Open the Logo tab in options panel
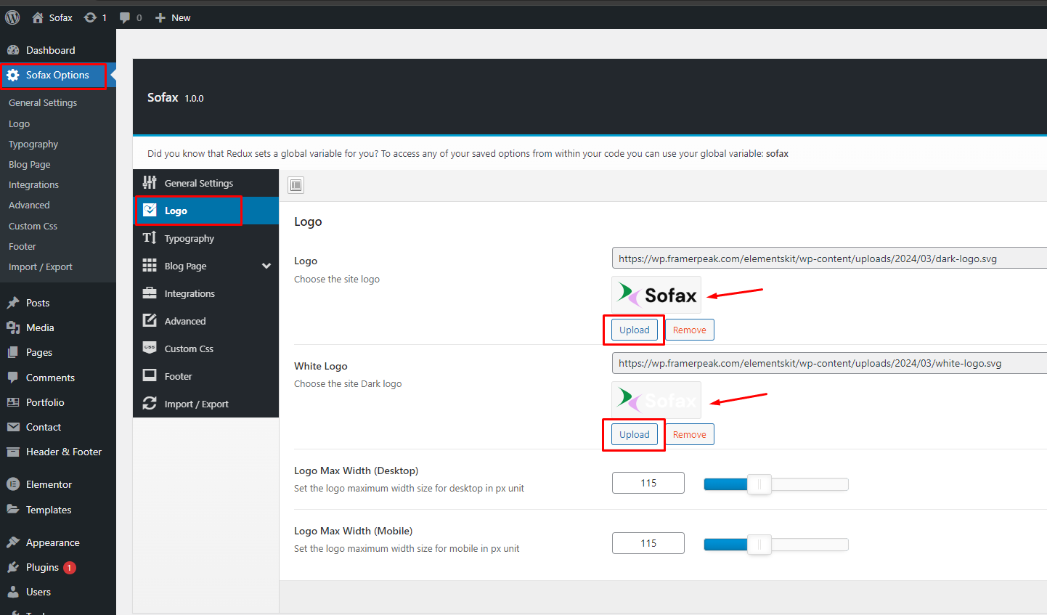 pos(205,211)
